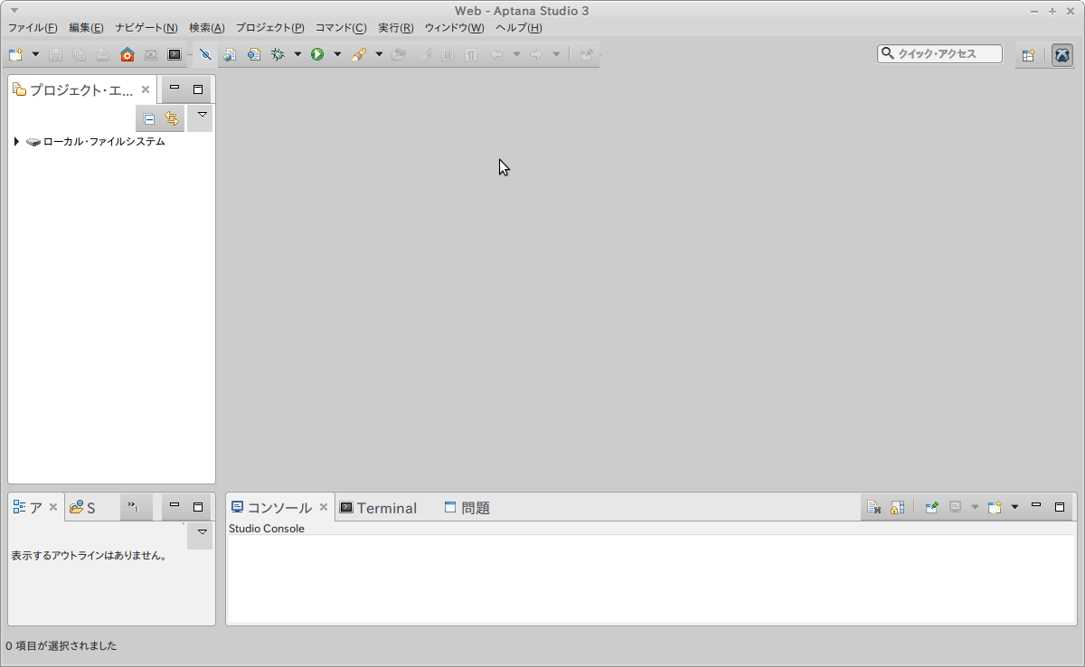Viewport: 1085px width, 667px height.
Task: Switch to the 問題 tab
Action: pyautogui.click(x=467, y=508)
